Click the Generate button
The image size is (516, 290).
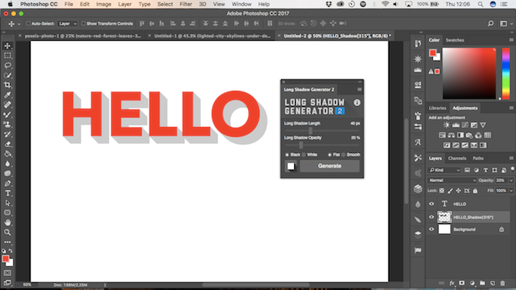330,166
